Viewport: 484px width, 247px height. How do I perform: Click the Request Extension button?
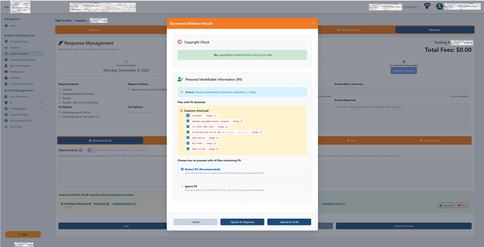tap(404, 71)
